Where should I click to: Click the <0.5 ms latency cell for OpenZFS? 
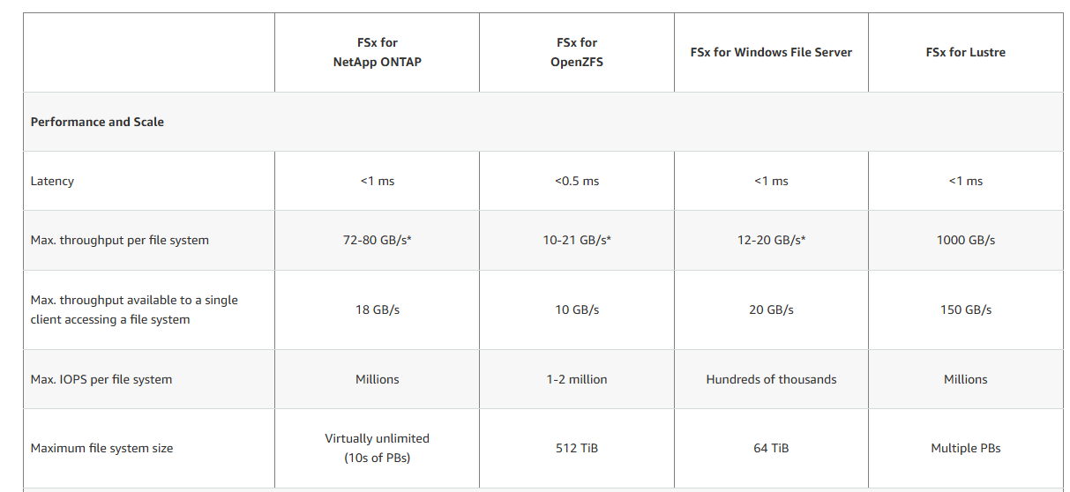(x=577, y=181)
